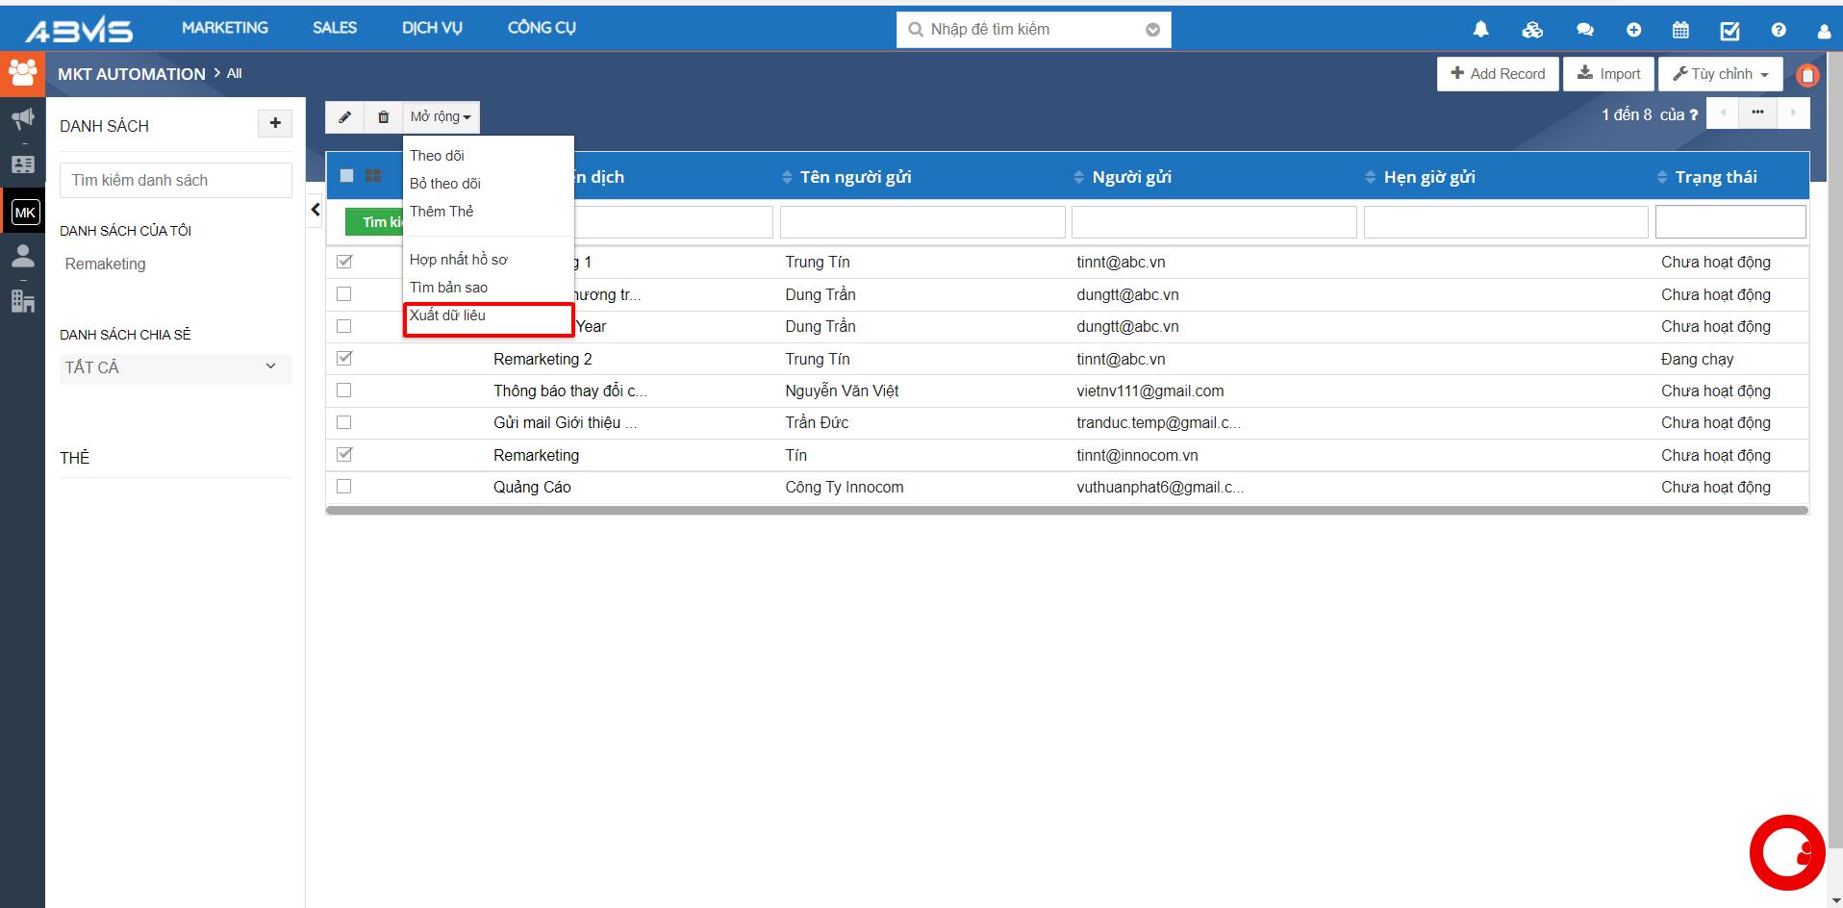This screenshot has width=1843, height=908.
Task: Click the chat messages icon
Action: 1584,30
